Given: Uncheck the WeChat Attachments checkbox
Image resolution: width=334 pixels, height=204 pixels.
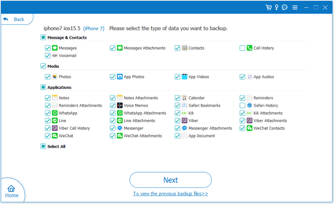Looking at the screenshot, I should pos(113,136).
